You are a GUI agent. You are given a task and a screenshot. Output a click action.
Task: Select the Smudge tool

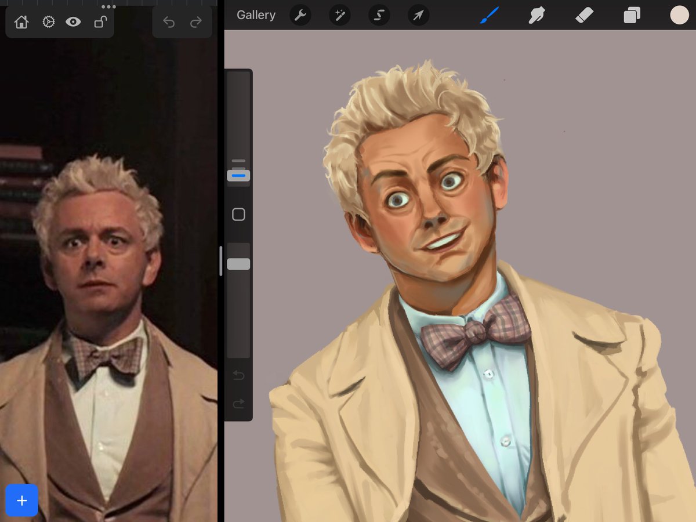click(537, 15)
